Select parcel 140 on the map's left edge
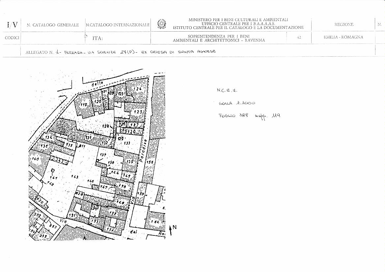Image resolution: width=385 pixels, height=272 pixels. click(x=35, y=159)
